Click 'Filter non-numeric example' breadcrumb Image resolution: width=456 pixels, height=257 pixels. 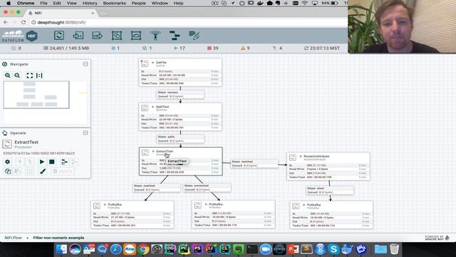58,238
